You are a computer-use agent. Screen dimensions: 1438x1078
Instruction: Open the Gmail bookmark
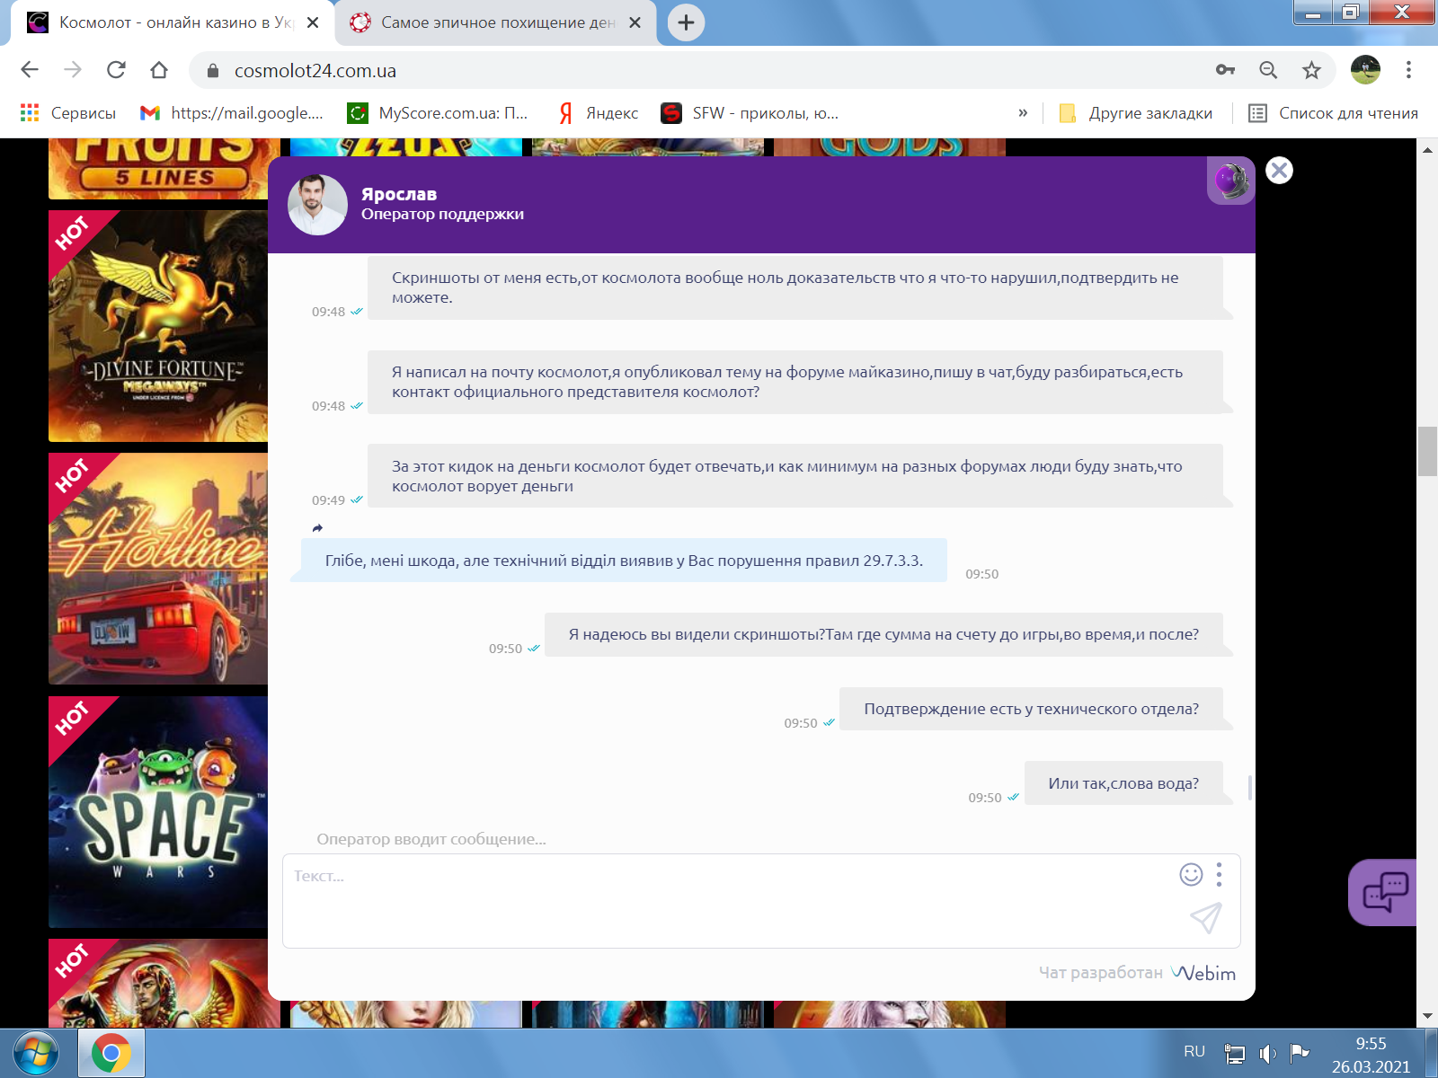[232, 113]
